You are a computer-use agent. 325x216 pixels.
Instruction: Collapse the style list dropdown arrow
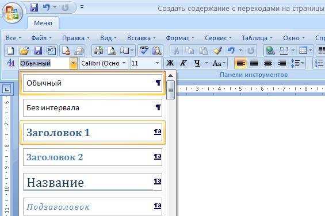coord(74,63)
